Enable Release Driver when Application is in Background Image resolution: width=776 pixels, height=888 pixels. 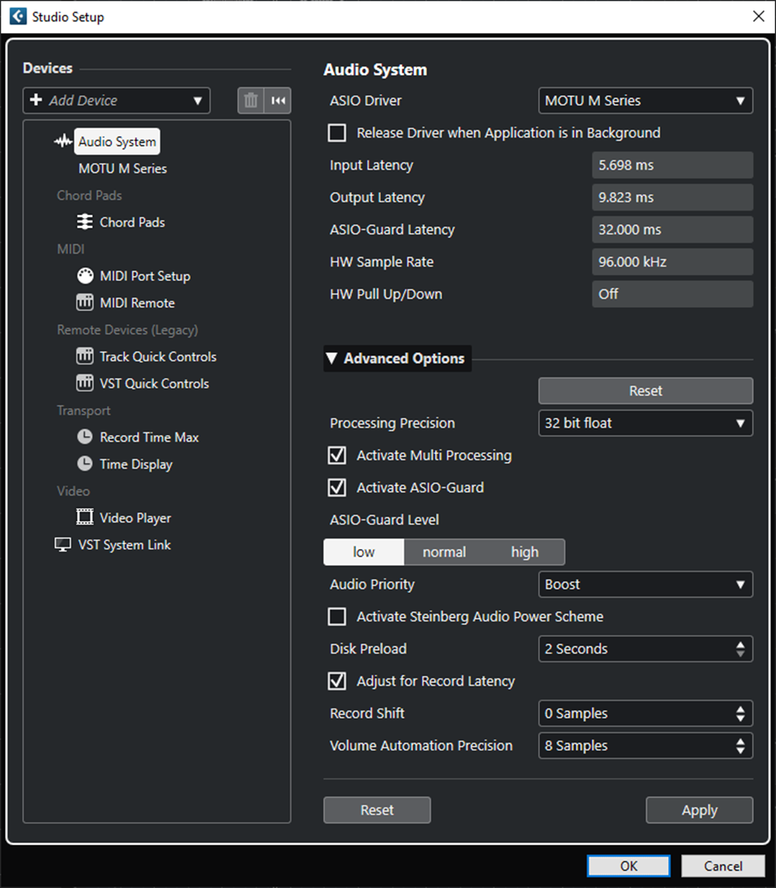337,133
